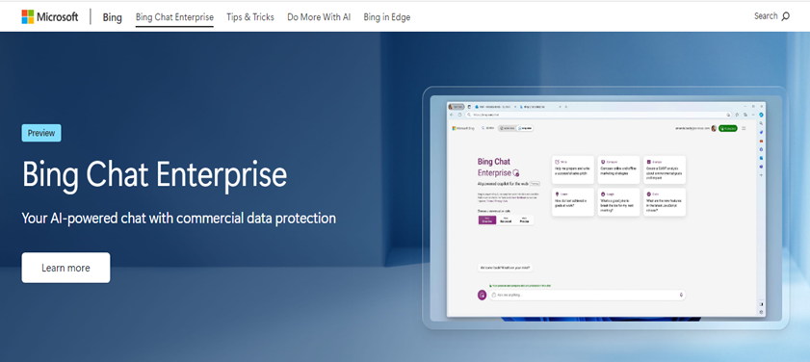Screen dimensions: 810x362
Task: Select the Code suggestion card in preview image
Action: (x=665, y=202)
